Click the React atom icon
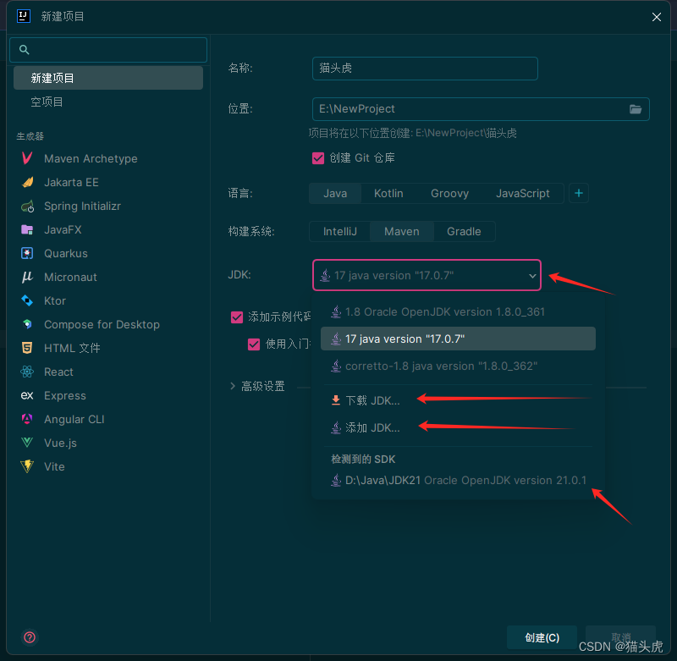 (27, 372)
